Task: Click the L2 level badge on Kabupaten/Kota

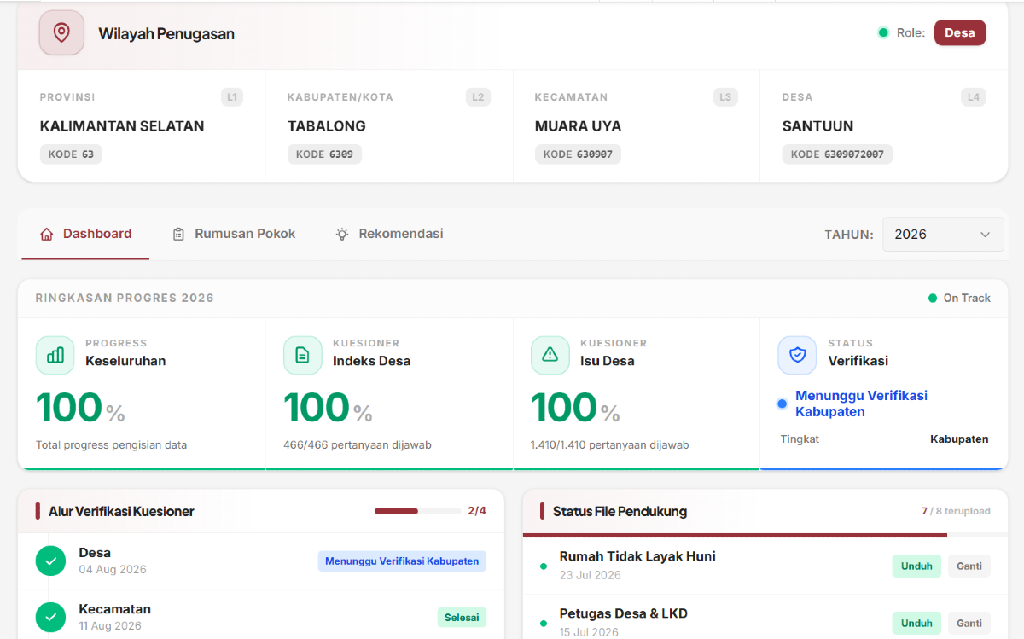Action: [478, 97]
